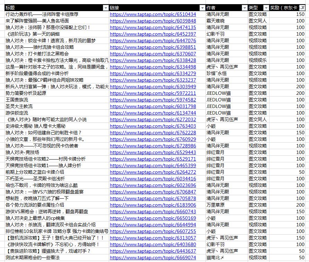The height and width of the screenshot is (262, 309).
Task: Select 图文同人 in 美人鱼名场面 row
Action: point(258,21)
